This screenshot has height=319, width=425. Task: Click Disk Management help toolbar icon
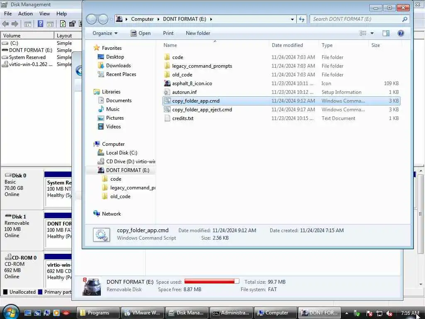(x=40, y=24)
